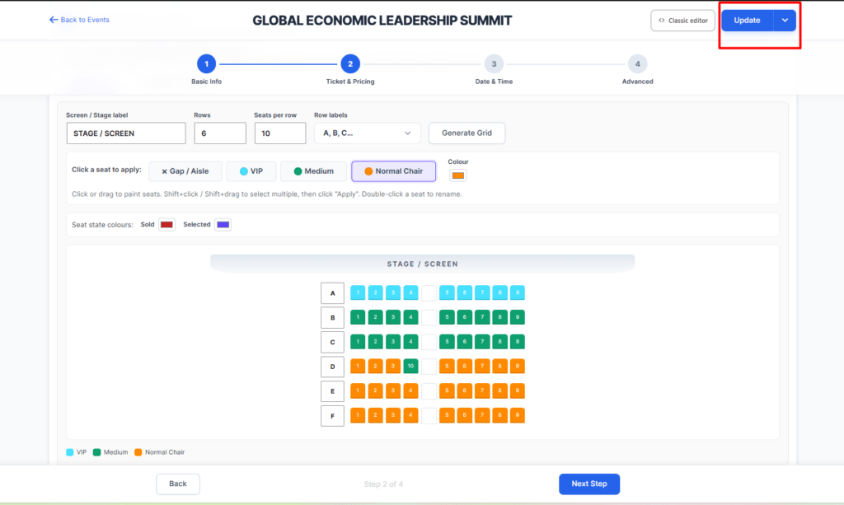844x505 pixels.
Task: Click Normal seat 4 in row E
Action: pyautogui.click(x=410, y=391)
